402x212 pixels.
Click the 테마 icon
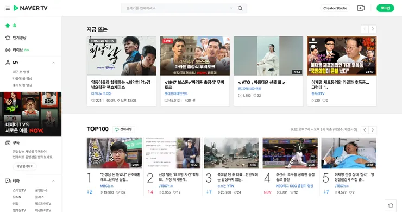tap(8, 181)
